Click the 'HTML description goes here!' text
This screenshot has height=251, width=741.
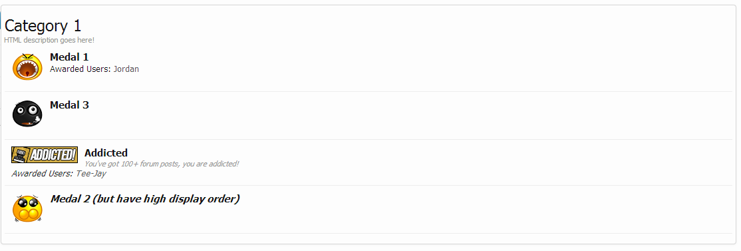(x=49, y=40)
